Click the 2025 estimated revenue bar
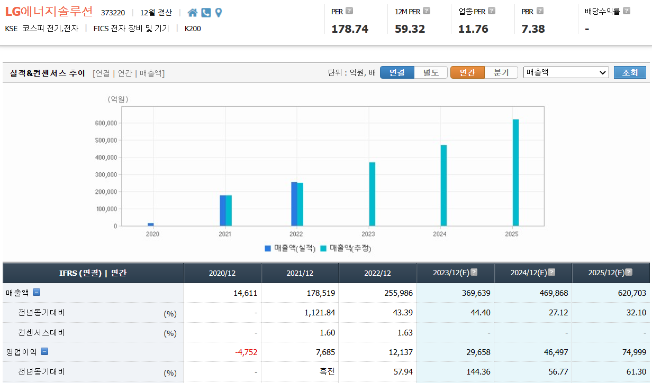This screenshot has width=652, height=383. 515,173
